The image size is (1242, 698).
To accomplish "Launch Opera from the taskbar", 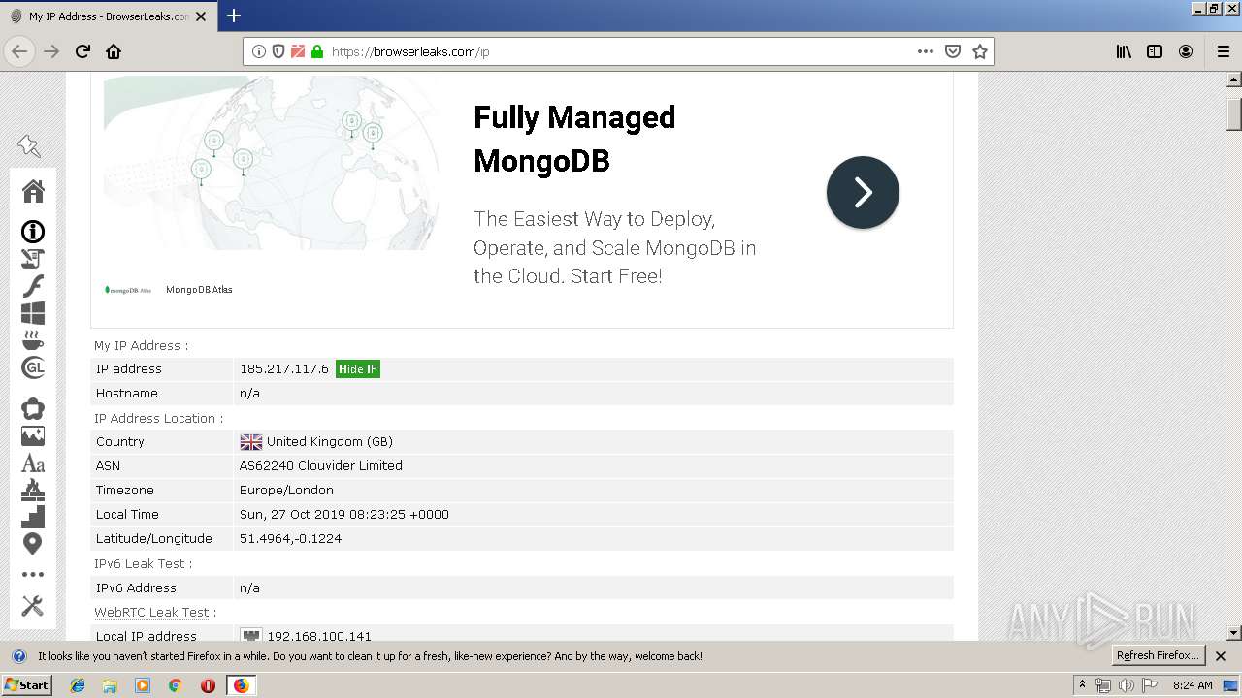I will 208,685.
